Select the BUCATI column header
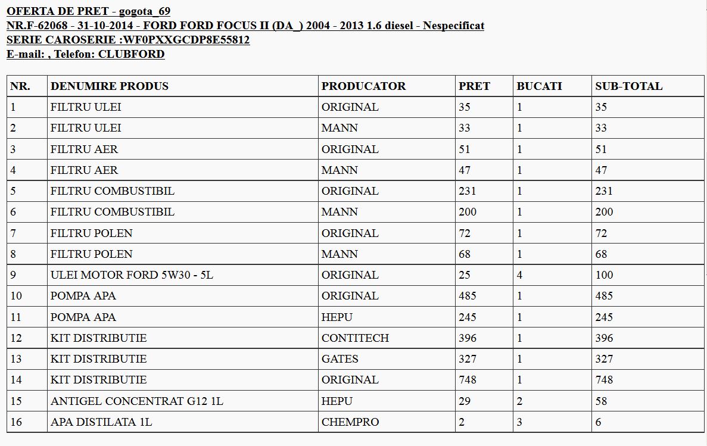Screen dimensions: 707x446 [539, 86]
